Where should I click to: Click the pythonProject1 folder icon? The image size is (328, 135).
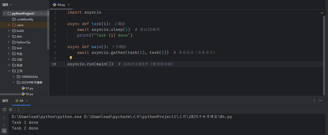(9, 13)
